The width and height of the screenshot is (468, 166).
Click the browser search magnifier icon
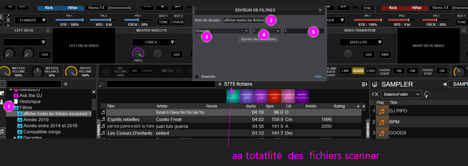click(x=101, y=85)
